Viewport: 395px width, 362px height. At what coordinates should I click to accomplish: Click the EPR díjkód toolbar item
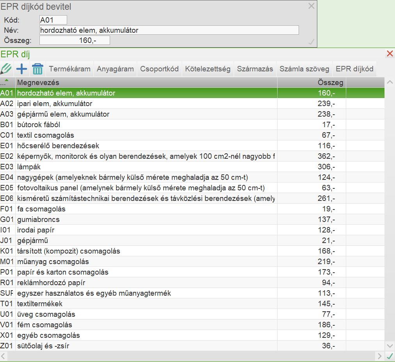(x=354, y=69)
